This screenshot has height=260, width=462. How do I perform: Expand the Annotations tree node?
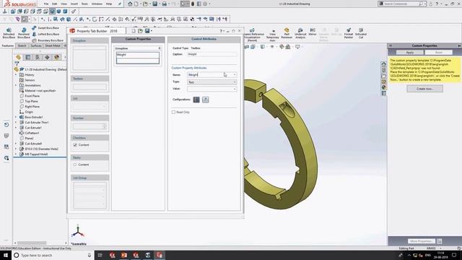coord(16,85)
